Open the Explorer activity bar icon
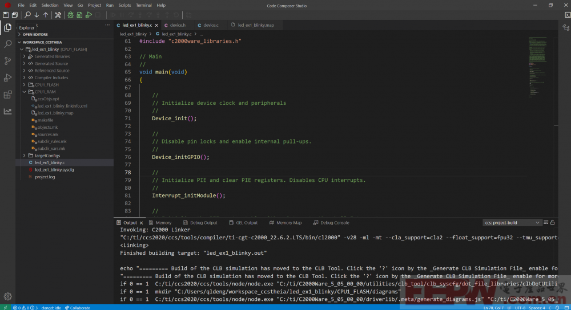 pyautogui.click(x=7, y=27)
